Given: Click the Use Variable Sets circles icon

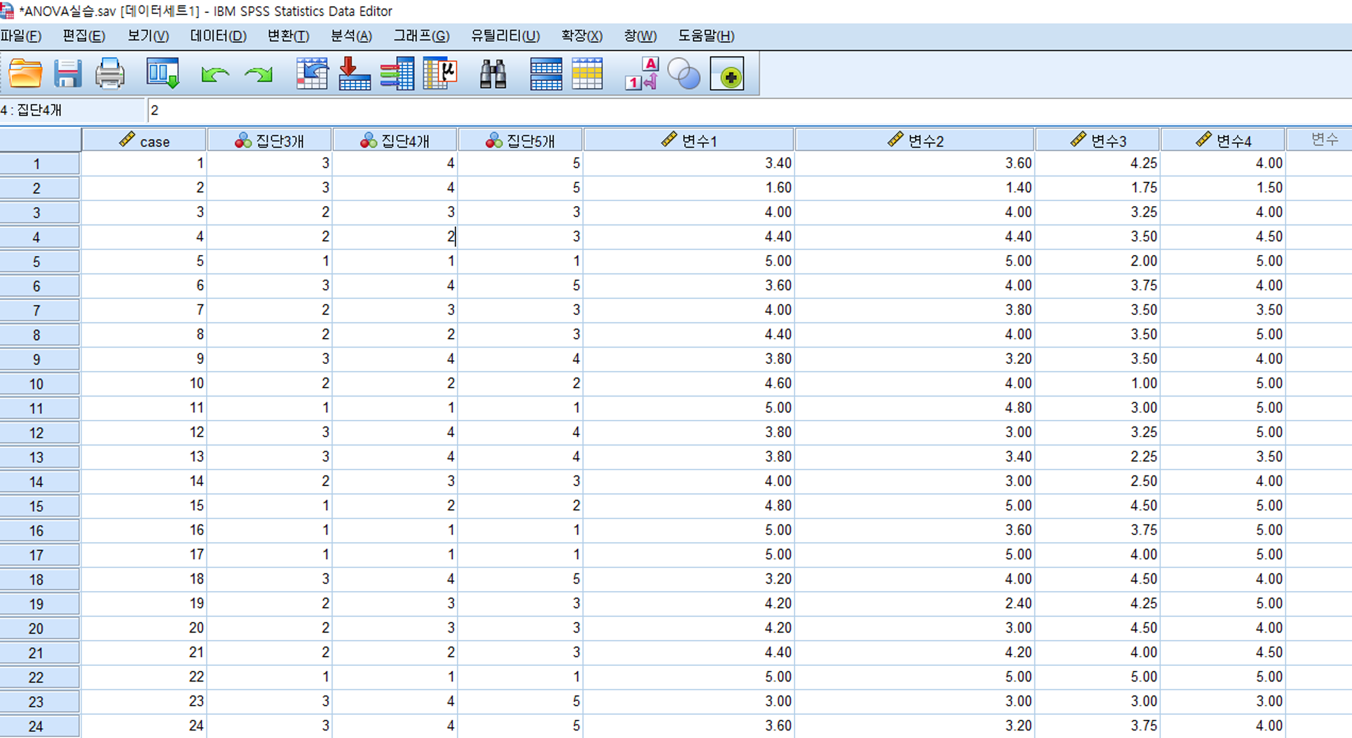Looking at the screenshot, I should [683, 73].
